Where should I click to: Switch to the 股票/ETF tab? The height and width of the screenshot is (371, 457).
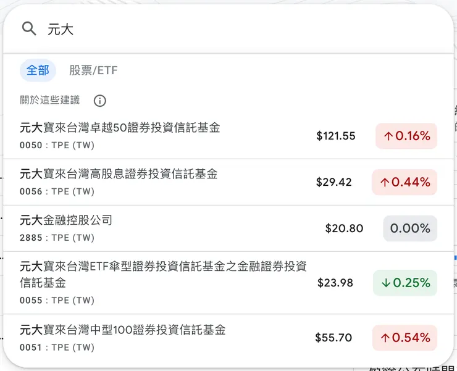click(x=93, y=70)
